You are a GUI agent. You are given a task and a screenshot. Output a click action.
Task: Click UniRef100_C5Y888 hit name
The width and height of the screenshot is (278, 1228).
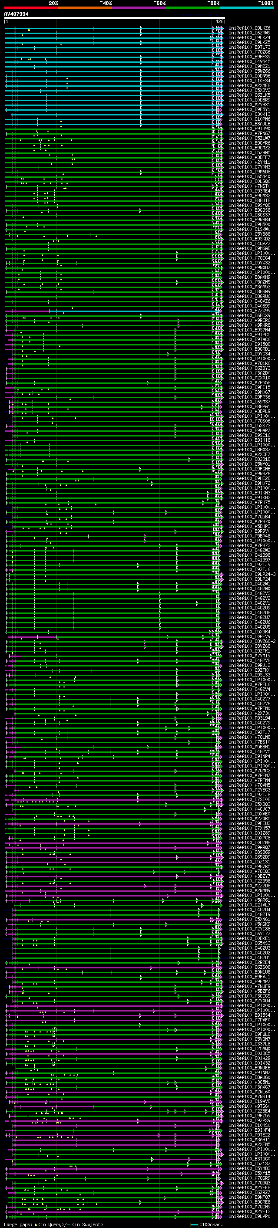[249, 234]
